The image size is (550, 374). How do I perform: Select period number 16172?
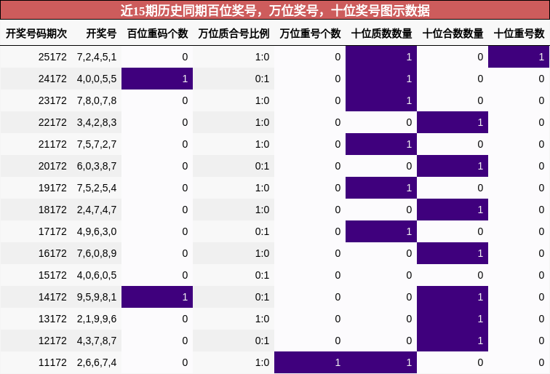(52, 253)
